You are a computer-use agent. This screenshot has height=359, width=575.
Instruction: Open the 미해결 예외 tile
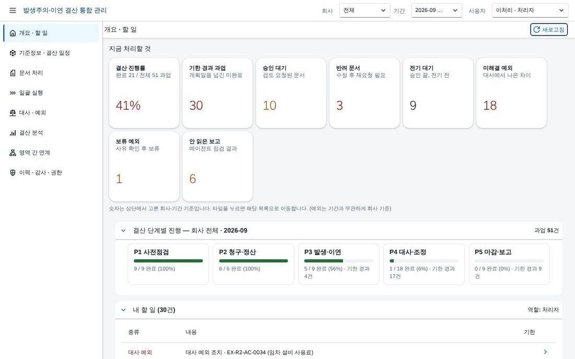pos(511,93)
